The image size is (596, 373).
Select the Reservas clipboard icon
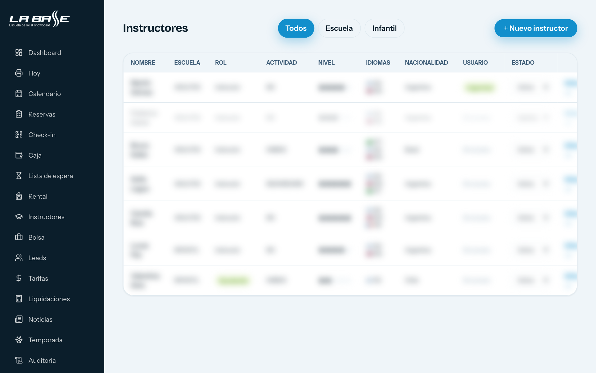click(19, 114)
